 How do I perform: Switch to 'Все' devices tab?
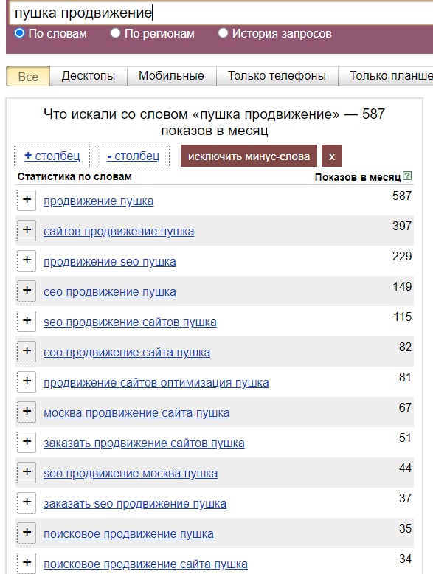tap(28, 76)
